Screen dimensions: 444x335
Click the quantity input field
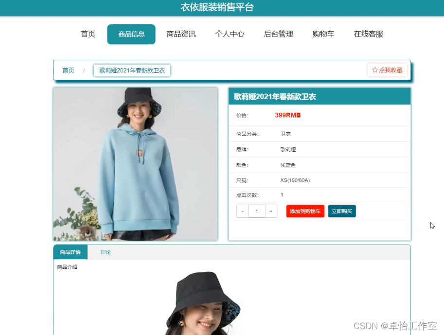(x=257, y=211)
